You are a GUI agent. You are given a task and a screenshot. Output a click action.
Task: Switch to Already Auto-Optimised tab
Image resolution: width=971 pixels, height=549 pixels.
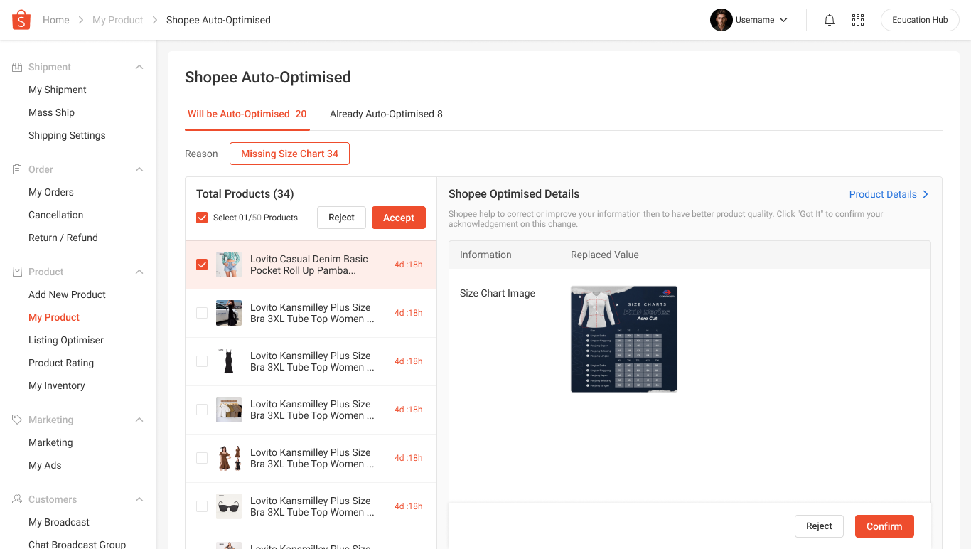coord(386,114)
